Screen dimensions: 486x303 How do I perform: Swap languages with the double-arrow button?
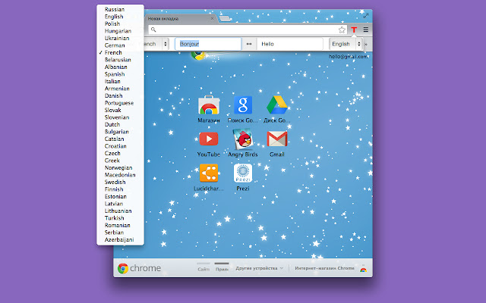click(x=249, y=44)
